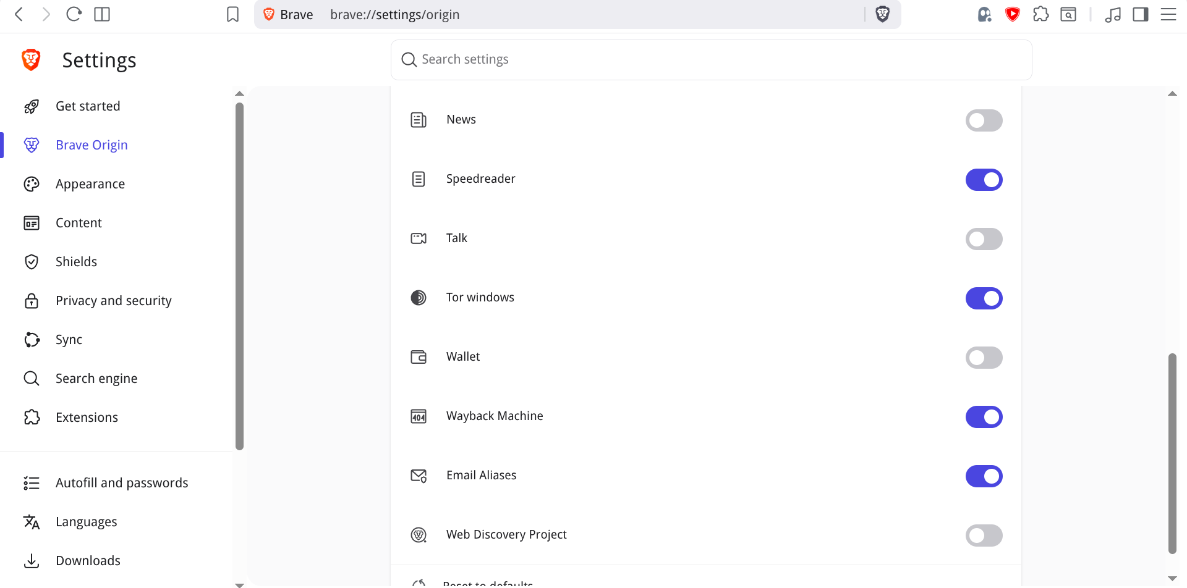Bookmark this page with the bookmark icon

click(233, 14)
